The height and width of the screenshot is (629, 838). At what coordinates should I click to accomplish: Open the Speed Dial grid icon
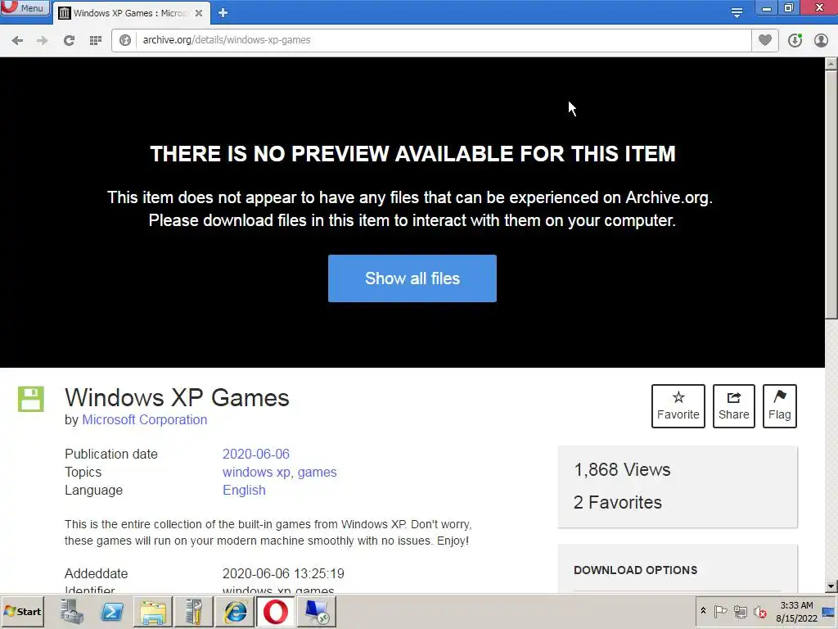[96, 40]
